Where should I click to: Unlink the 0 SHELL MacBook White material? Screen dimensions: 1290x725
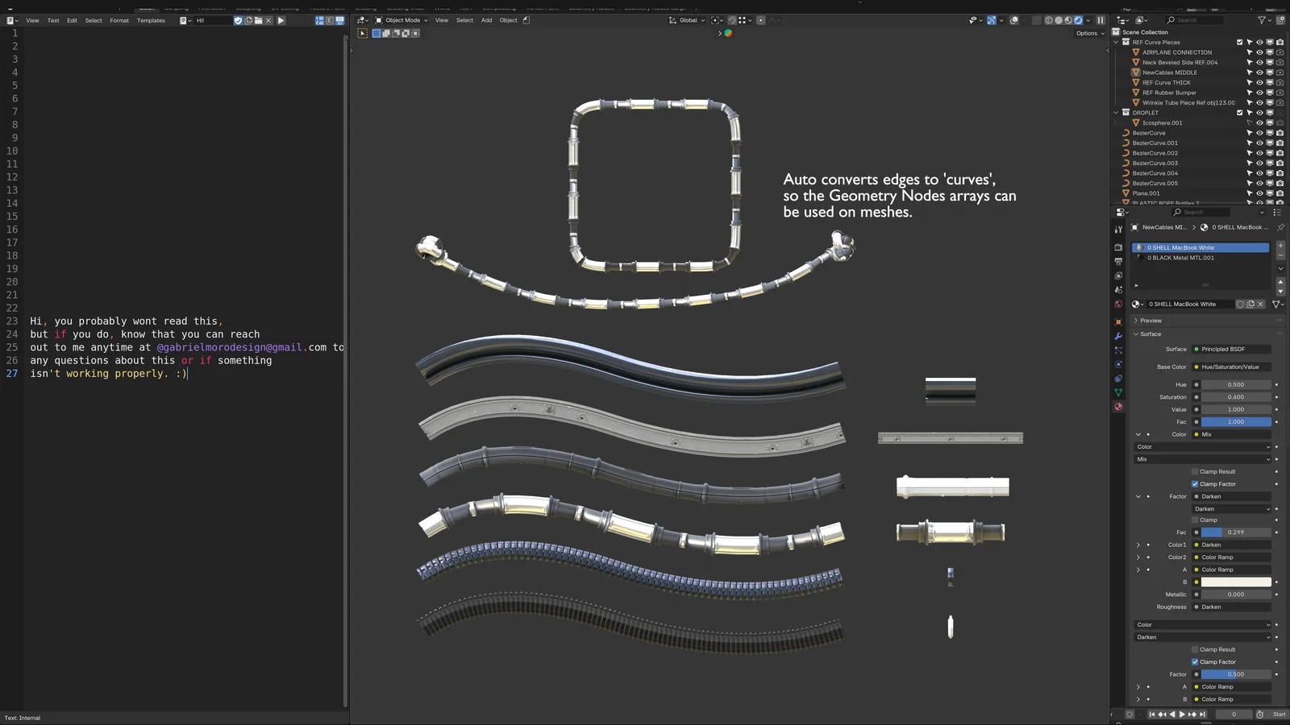point(1260,304)
